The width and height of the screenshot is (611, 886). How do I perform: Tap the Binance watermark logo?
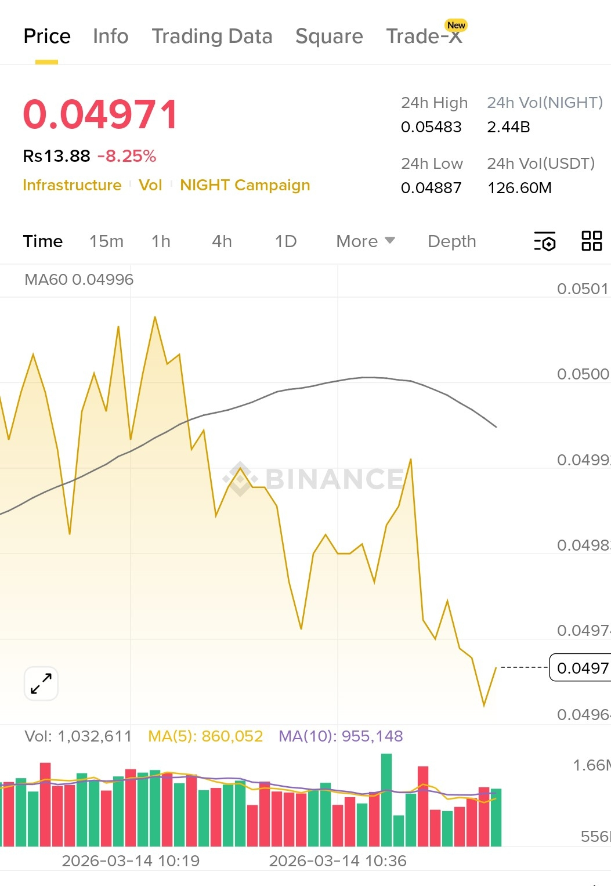(x=314, y=479)
